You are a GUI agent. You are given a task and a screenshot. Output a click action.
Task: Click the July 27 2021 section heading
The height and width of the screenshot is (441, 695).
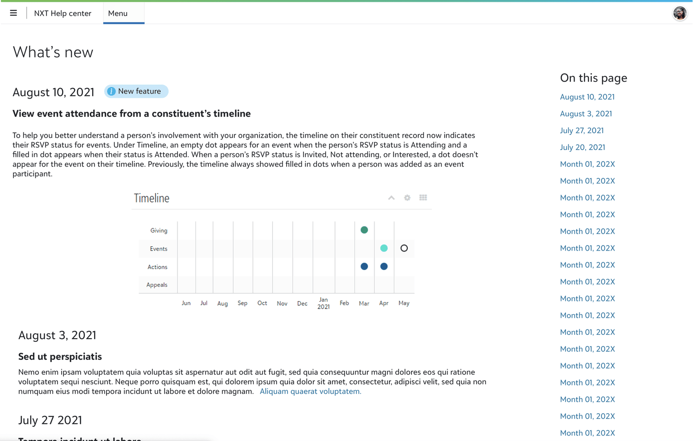coord(50,420)
